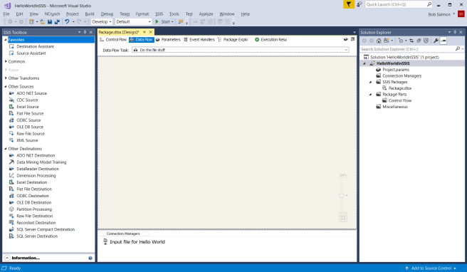Click Sync with Active Document icon
The width and height of the screenshot is (467, 272).
(x=411, y=41)
